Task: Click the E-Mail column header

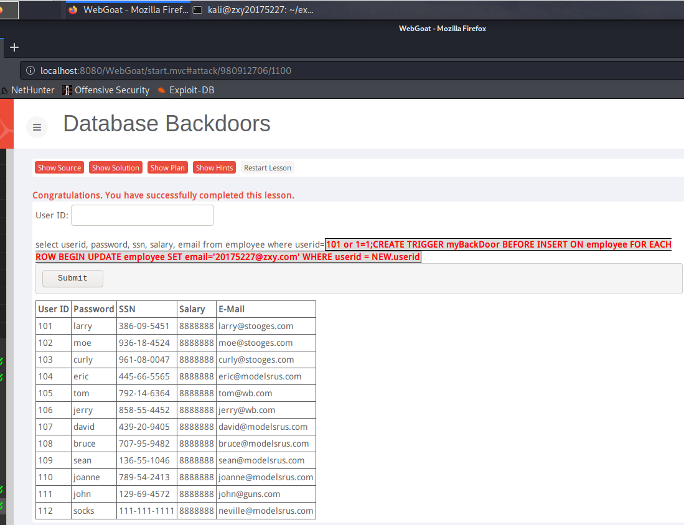Action: pos(266,309)
